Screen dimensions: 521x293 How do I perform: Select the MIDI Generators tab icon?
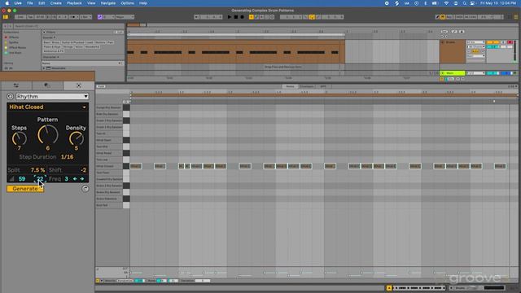point(79,85)
